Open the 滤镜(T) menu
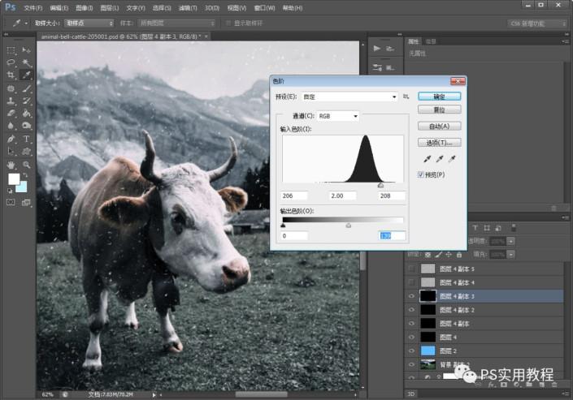 click(x=188, y=7)
